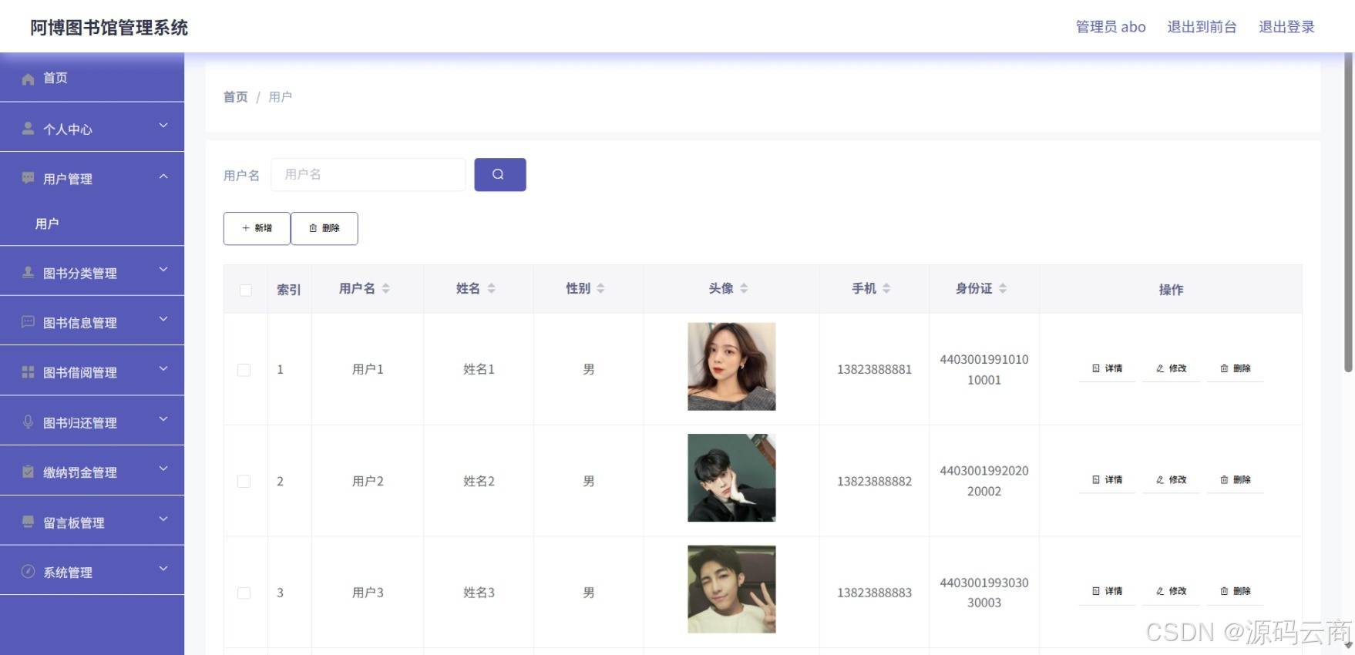Open avatar thumbnail of 用户1
1355x655 pixels.
(731, 366)
